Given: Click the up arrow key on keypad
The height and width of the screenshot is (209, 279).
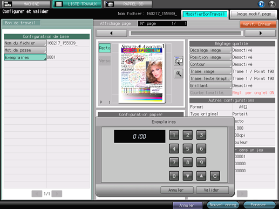Looking at the screenshot, I should pyautogui.click(x=201, y=176).
